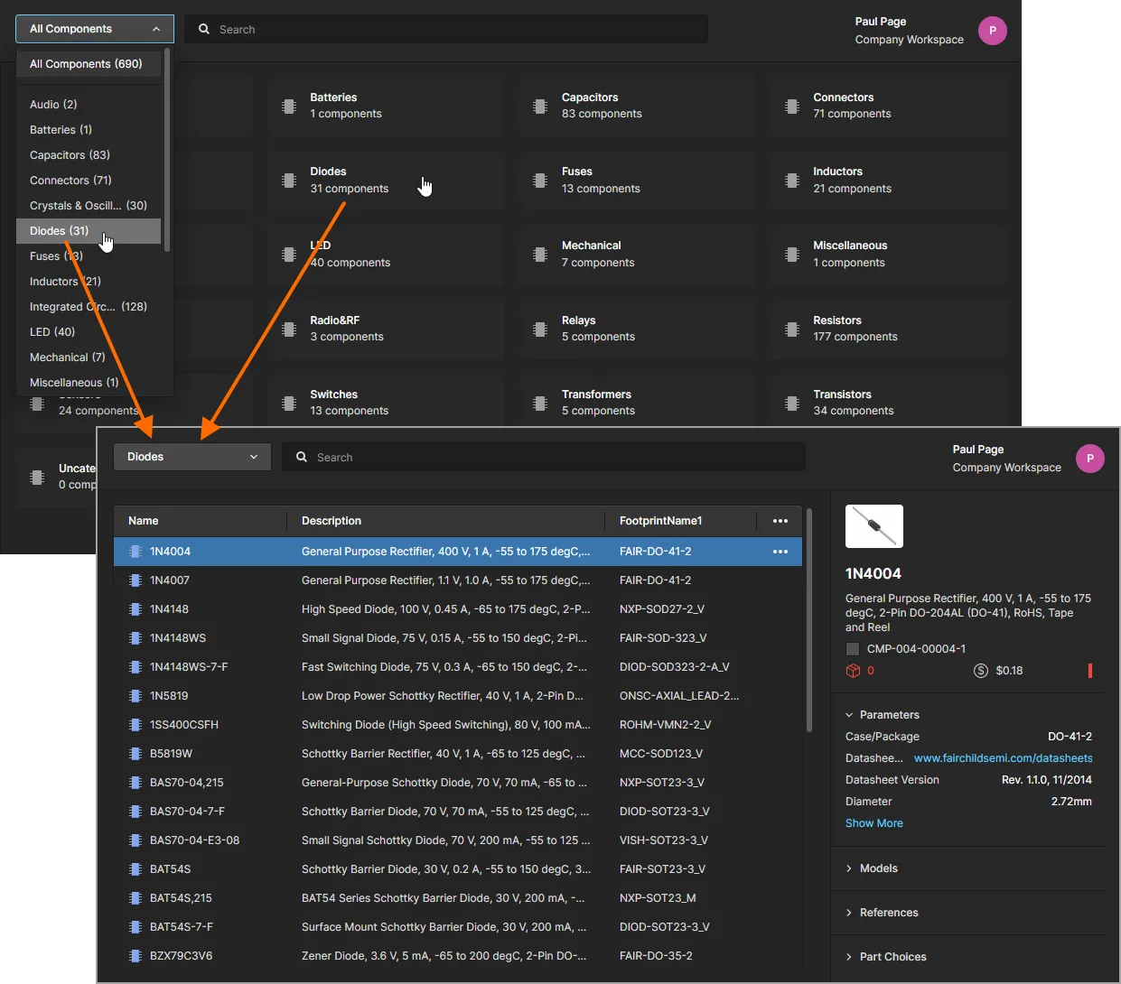The width and height of the screenshot is (1121, 984).
Task: Click Paul Page's avatar icon
Action: tap(992, 30)
